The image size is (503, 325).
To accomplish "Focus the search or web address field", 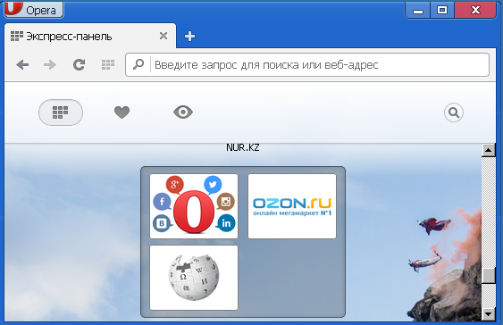I will tap(307, 65).
